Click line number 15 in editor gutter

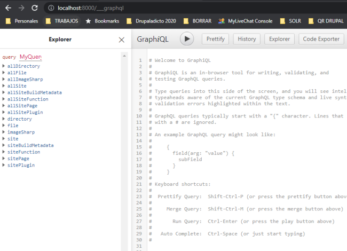(x=139, y=147)
